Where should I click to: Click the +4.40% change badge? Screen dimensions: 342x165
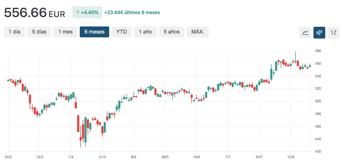click(x=87, y=12)
